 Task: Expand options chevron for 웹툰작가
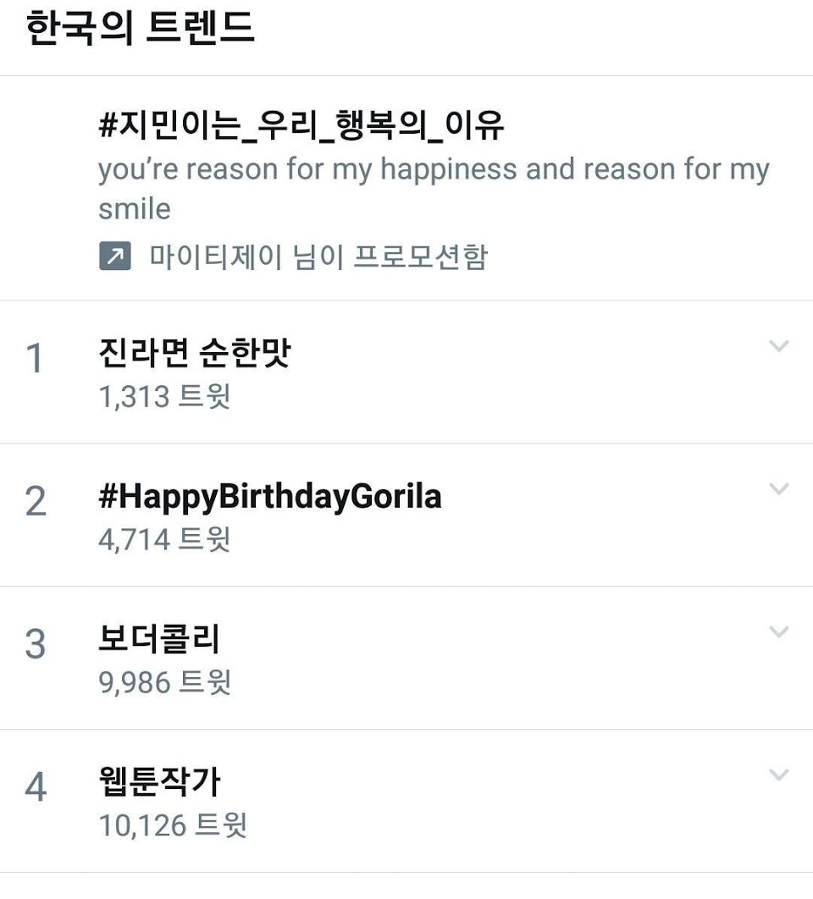pos(778,775)
